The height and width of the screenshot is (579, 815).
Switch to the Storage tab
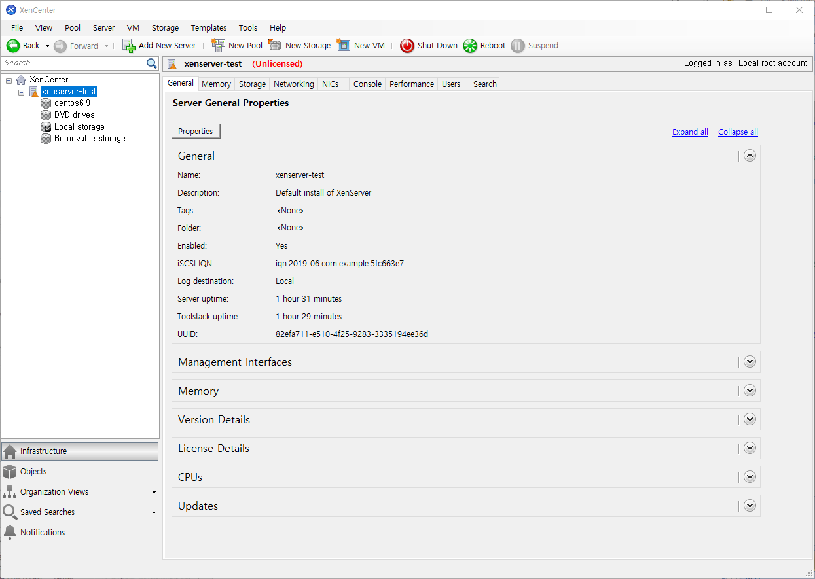tap(252, 84)
